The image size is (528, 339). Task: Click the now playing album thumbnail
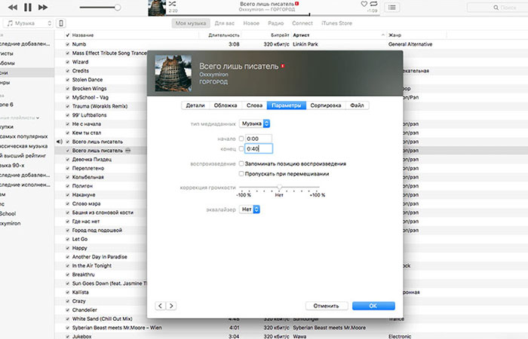(x=157, y=8)
